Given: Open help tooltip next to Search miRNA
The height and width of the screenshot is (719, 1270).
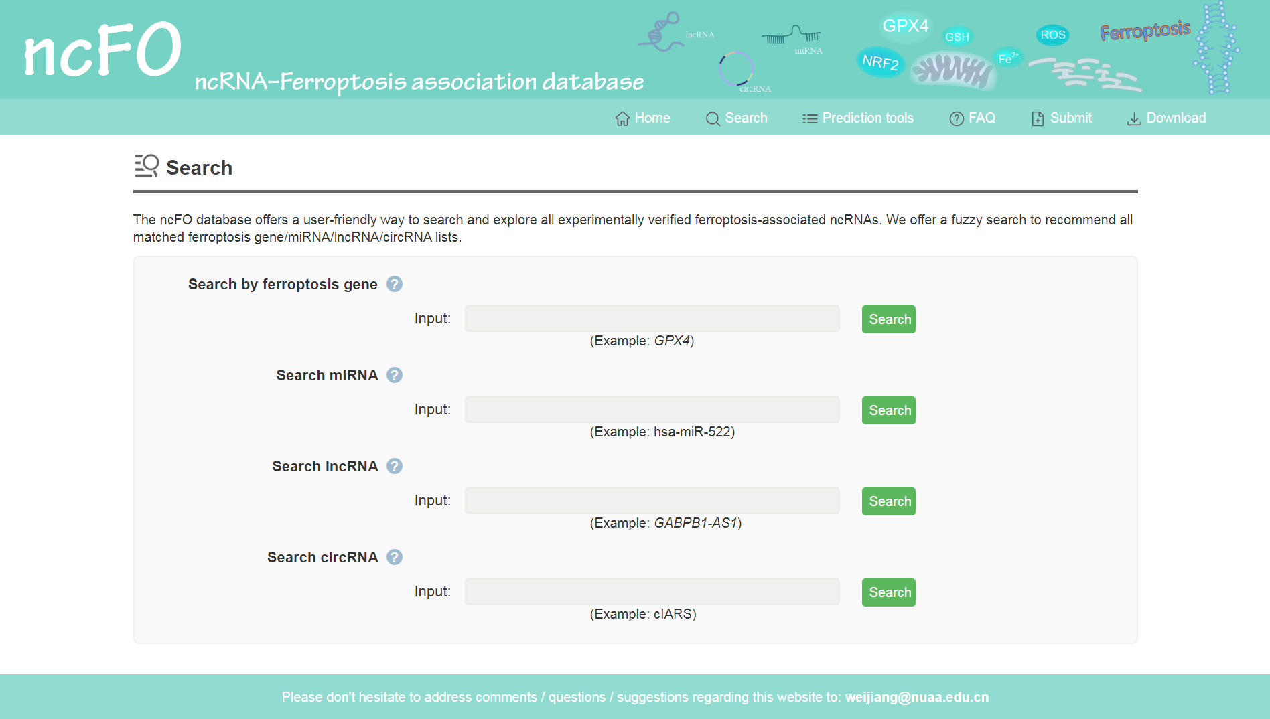Looking at the screenshot, I should click(395, 375).
